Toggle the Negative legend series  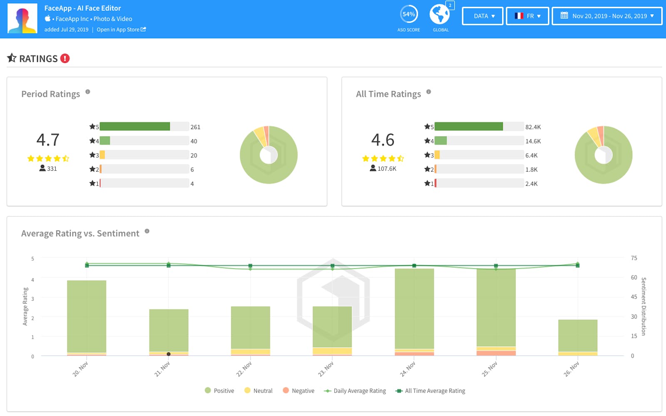[x=298, y=391]
